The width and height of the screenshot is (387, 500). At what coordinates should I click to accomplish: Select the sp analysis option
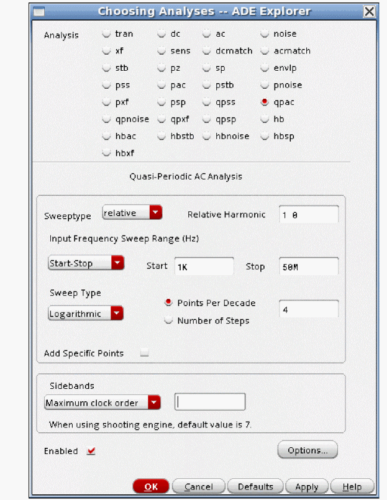click(x=206, y=68)
